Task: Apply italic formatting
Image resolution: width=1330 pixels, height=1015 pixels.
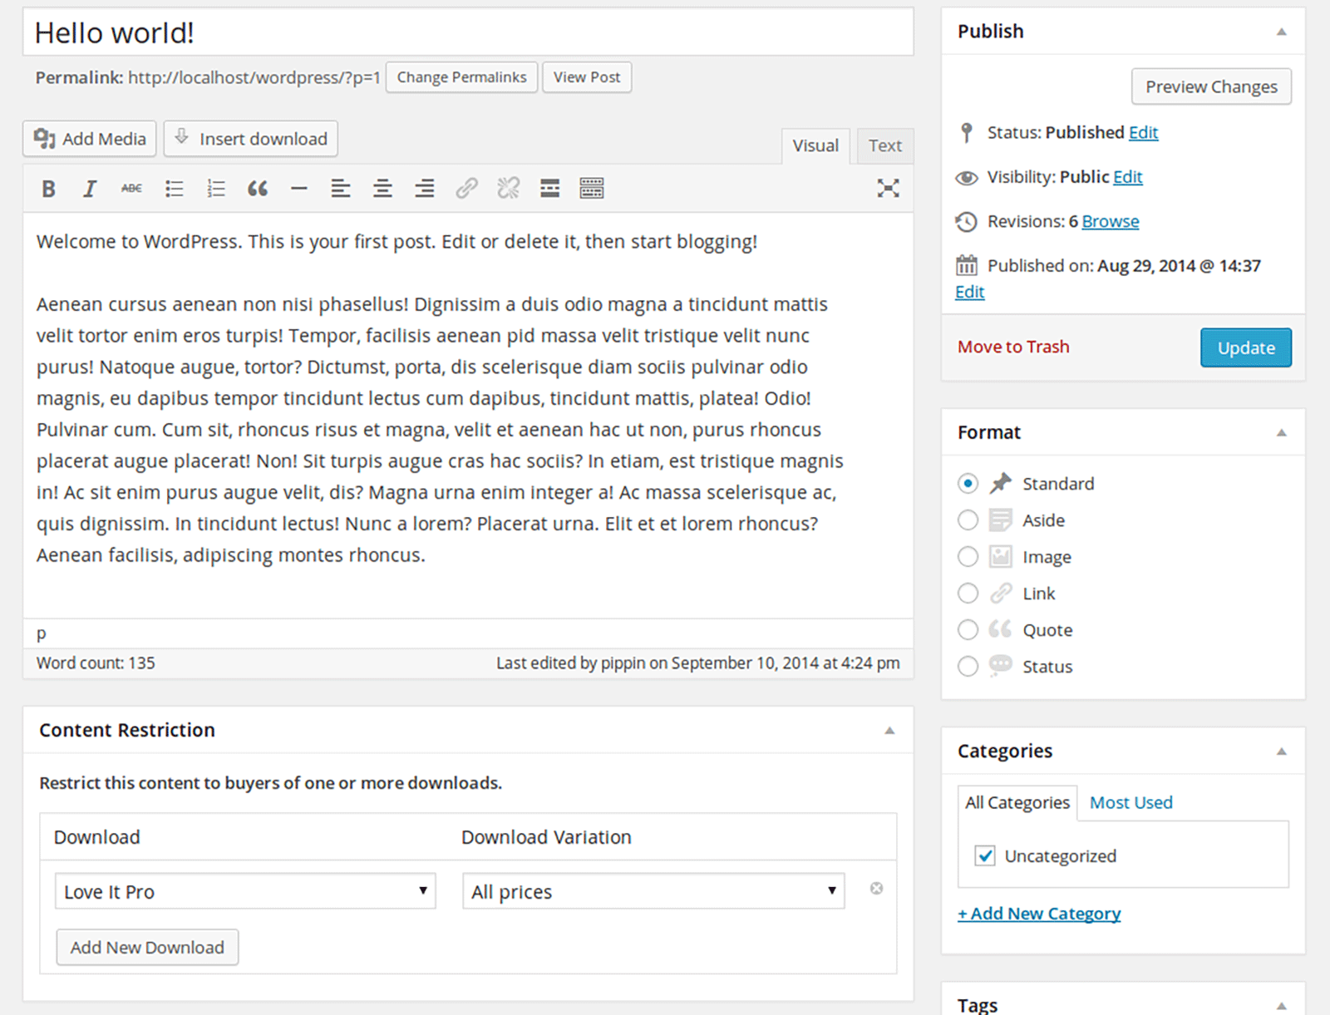Action: point(90,189)
